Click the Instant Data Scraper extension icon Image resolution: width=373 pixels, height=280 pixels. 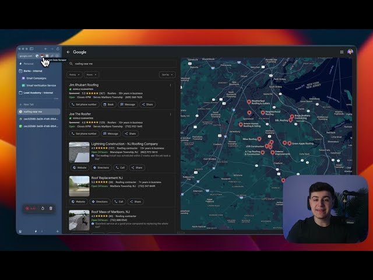click(43, 55)
